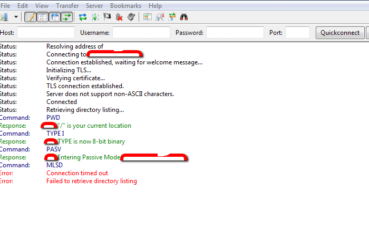
Task: Select the 'Connecting to' log line
Action: [x=66, y=54]
